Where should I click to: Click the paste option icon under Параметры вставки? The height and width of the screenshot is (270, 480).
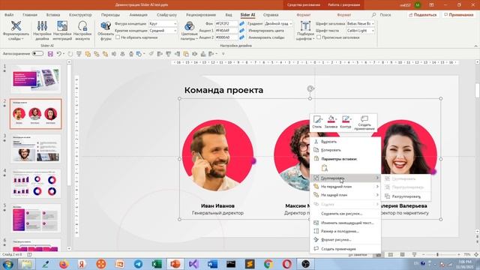point(325,168)
